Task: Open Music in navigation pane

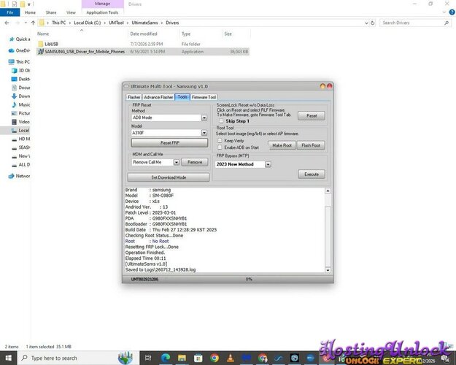Action: (21, 104)
